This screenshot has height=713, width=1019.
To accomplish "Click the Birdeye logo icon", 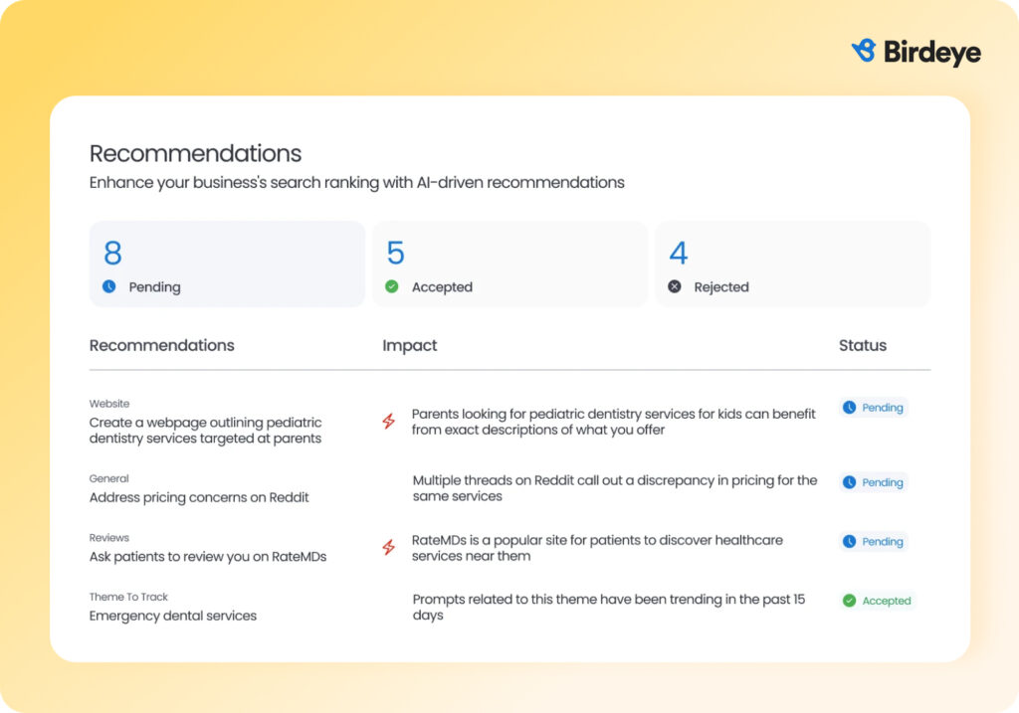I will pos(862,51).
